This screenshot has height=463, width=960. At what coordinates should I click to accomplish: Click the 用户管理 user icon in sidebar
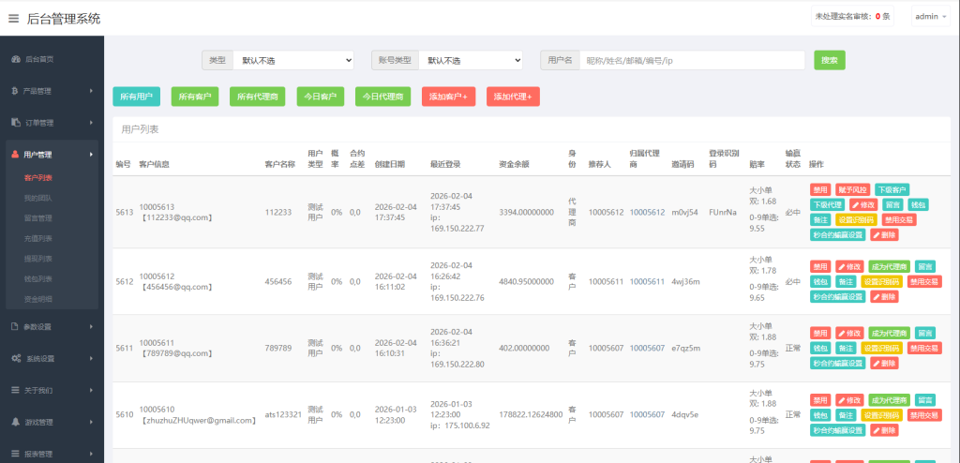pyautogui.click(x=16, y=155)
